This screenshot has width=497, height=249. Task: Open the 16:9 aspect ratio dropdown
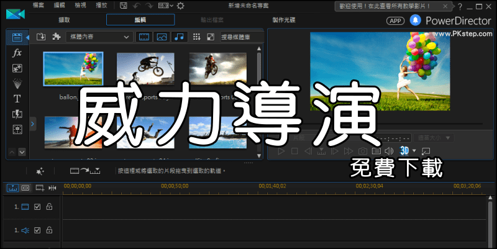(x=166, y=6)
